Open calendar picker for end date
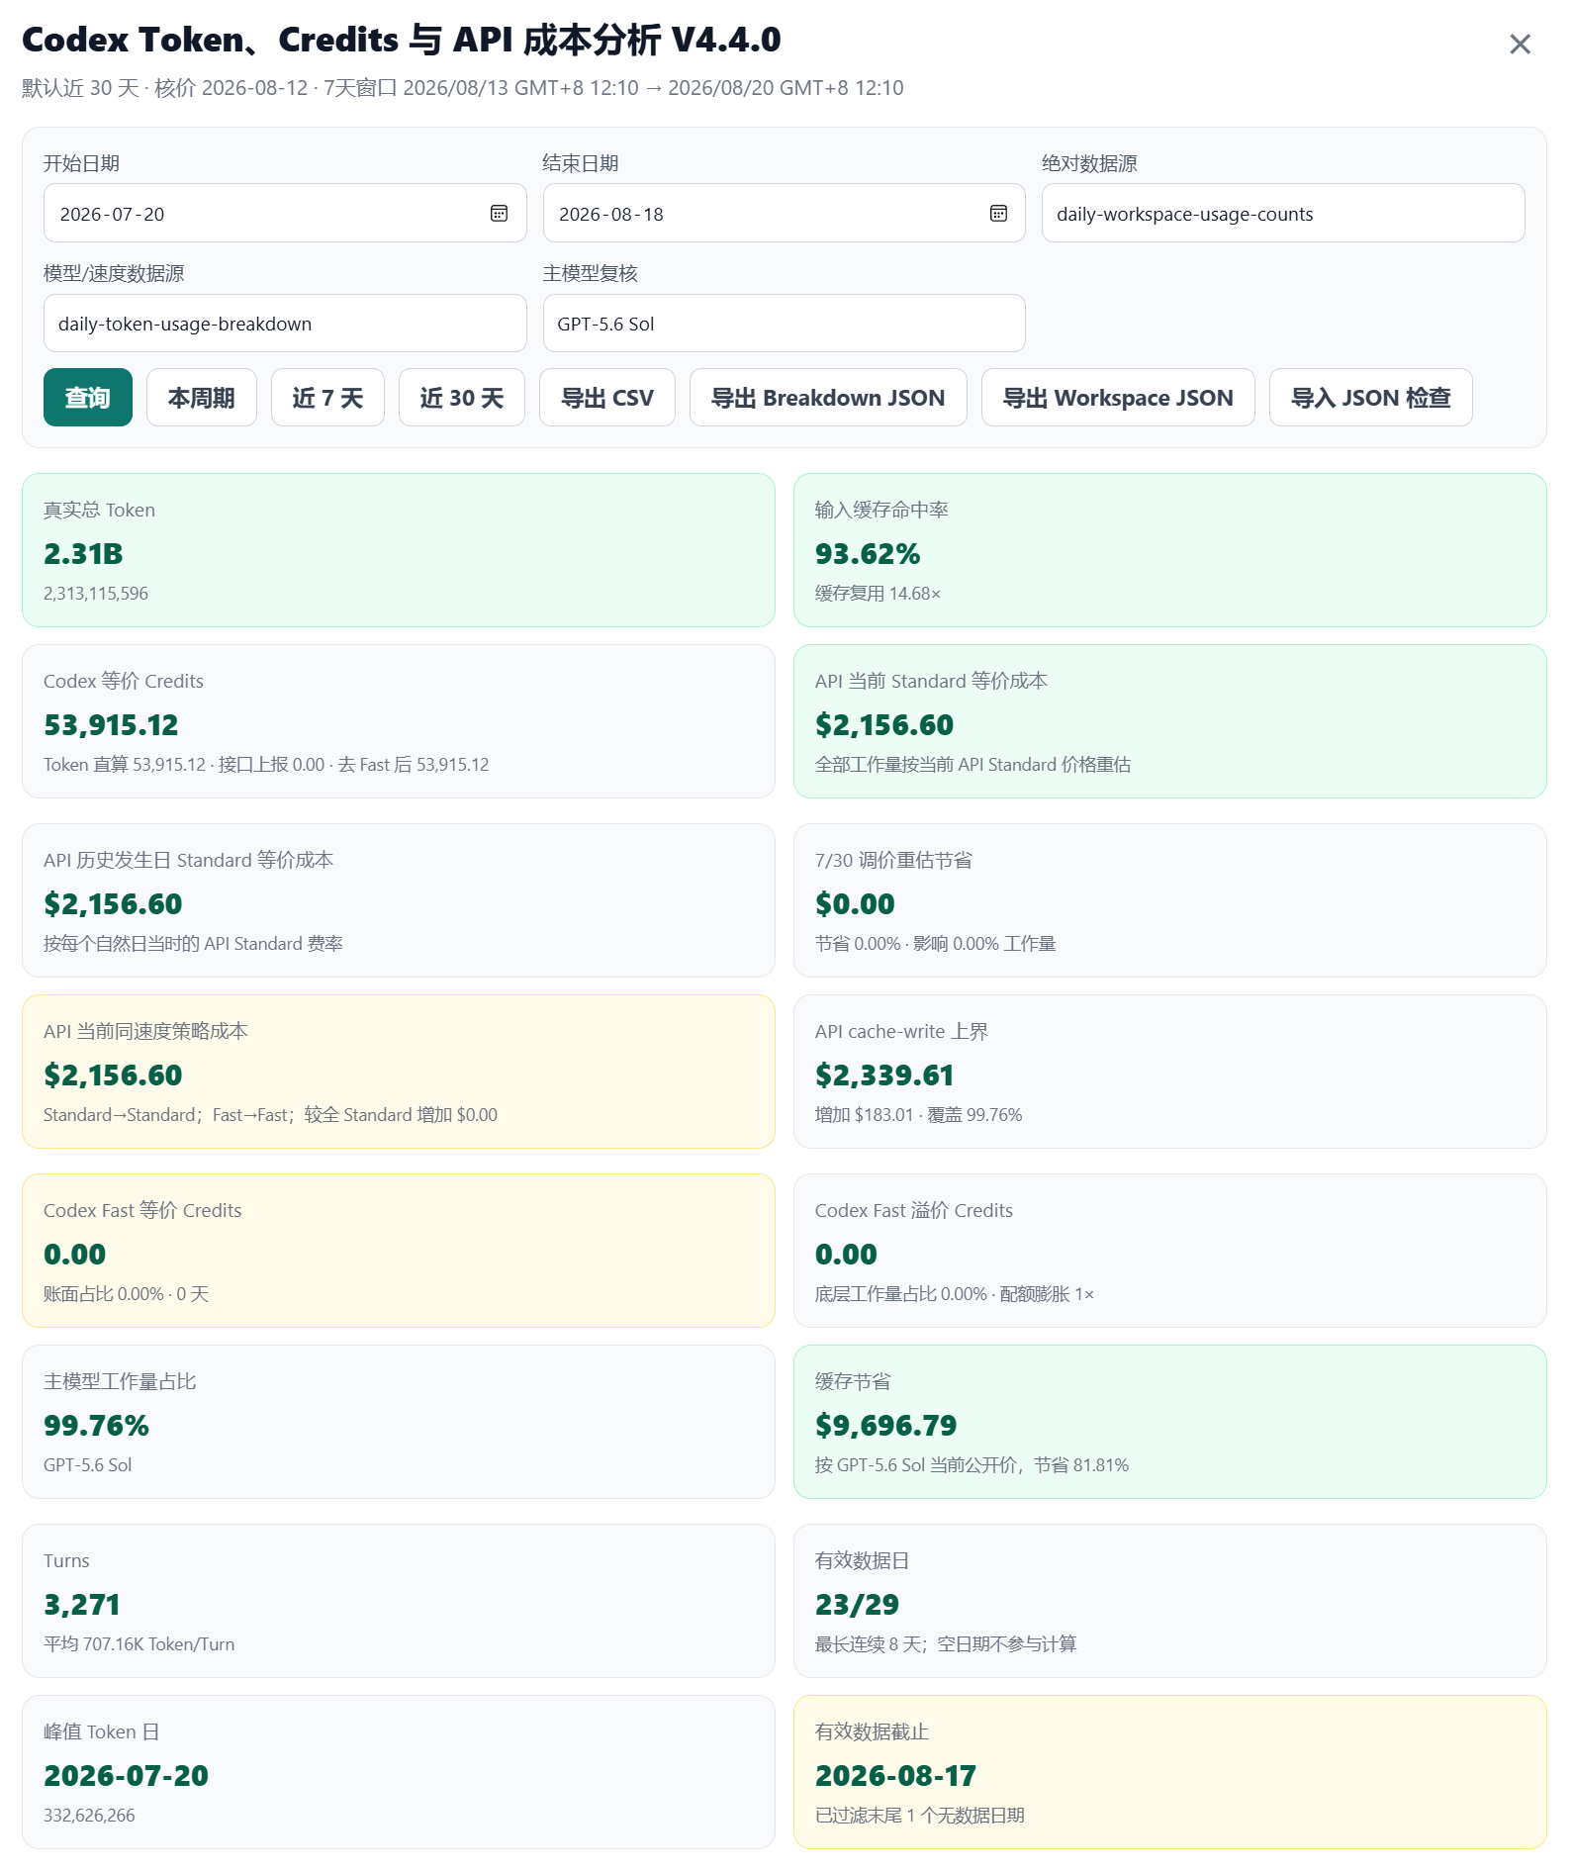Image resolution: width=1573 pixels, height=1870 pixels. click(x=998, y=214)
